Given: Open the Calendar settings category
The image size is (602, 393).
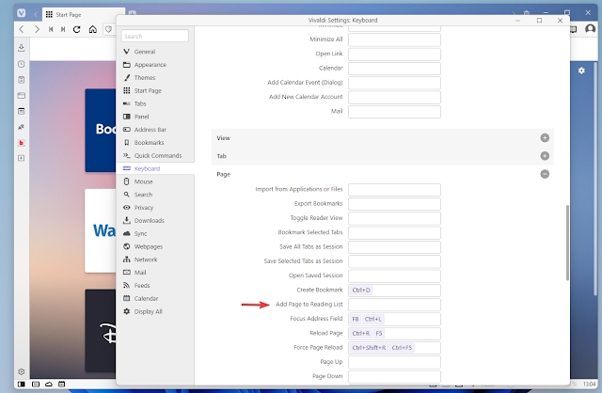Looking at the screenshot, I should click(x=155, y=299).
